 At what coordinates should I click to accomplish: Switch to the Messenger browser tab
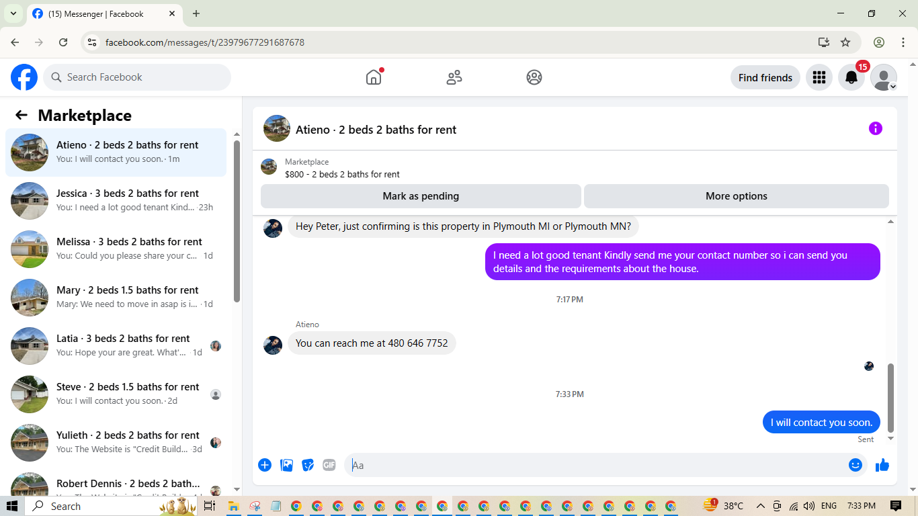pyautogui.click(x=104, y=13)
